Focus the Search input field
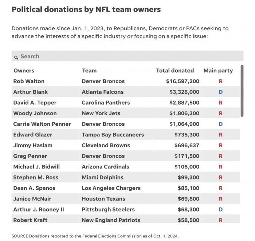Viewport: 255px width, 241px height. click(x=127, y=56)
